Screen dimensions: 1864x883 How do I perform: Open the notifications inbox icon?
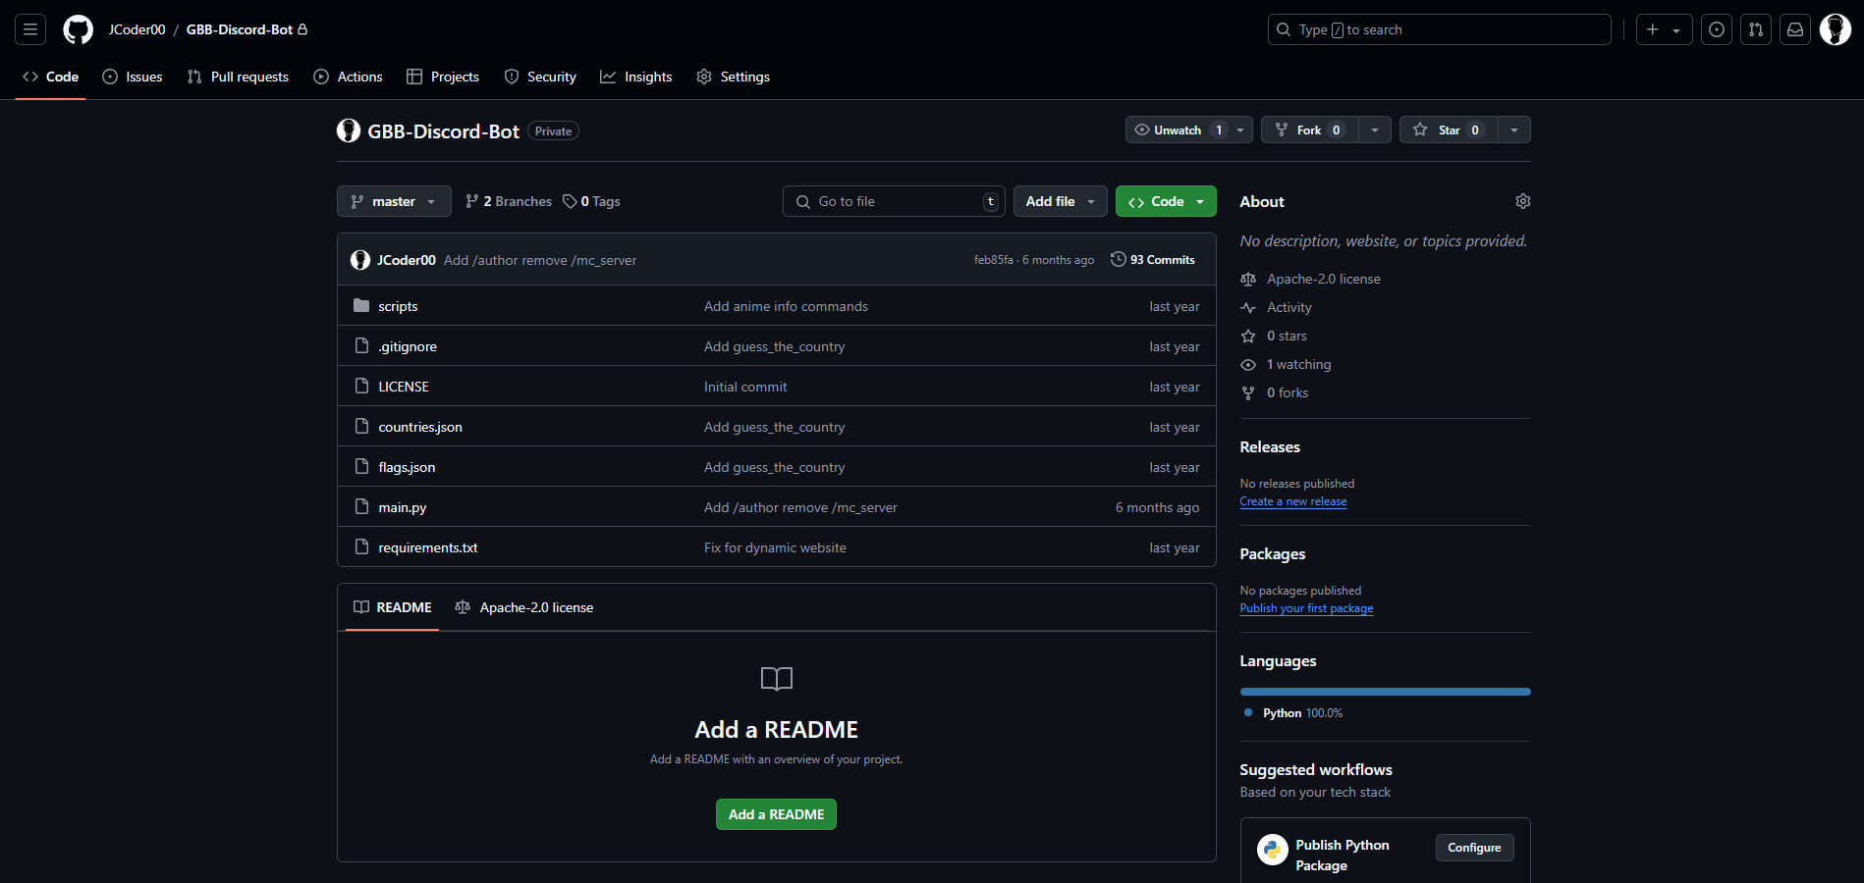(x=1795, y=29)
